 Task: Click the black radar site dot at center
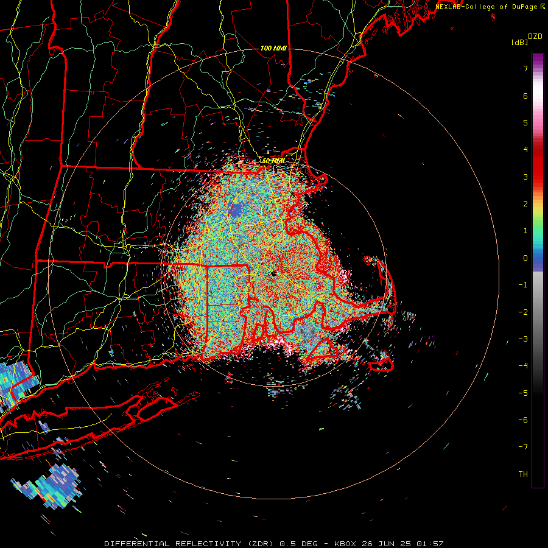(x=274, y=274)
